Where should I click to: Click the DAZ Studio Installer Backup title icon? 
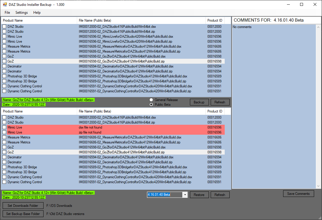(x=5, y=5)
